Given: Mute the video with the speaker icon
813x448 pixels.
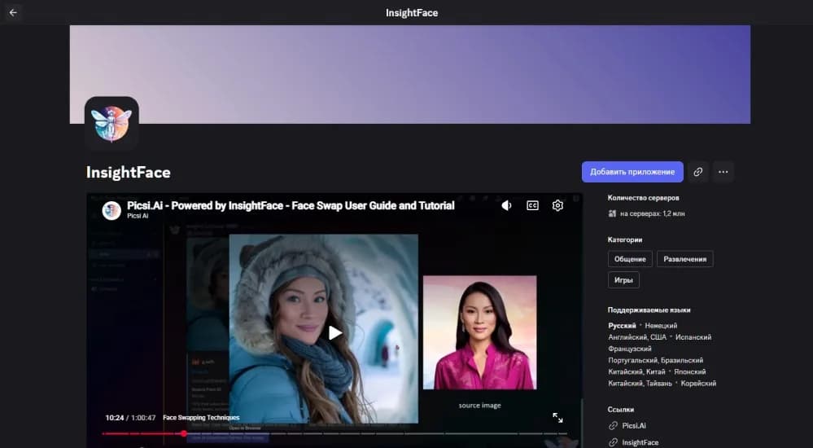Looking at the screenshot, I should click(506, 206).
